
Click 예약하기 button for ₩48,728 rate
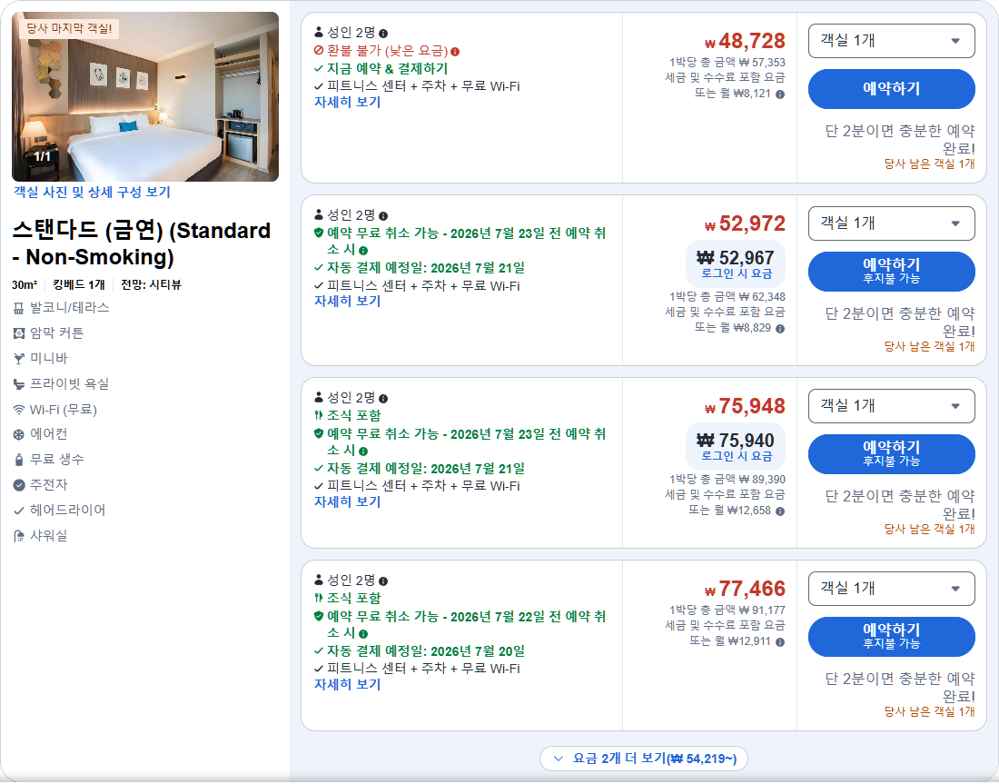(891, 89)
